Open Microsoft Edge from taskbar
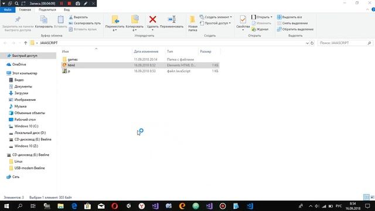This screenshot has width=375, height=211. 74,206
